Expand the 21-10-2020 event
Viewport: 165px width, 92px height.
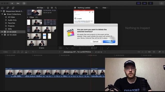(x=2, y=32)
